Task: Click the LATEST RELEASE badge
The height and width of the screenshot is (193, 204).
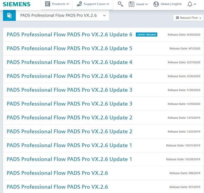Action: click(x=147, y=35)
